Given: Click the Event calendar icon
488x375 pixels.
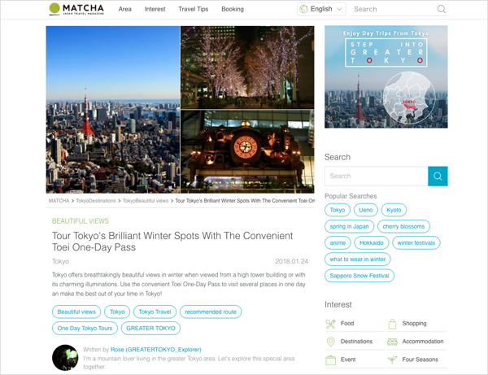Looking at the screenshot, I should (330, 360).
